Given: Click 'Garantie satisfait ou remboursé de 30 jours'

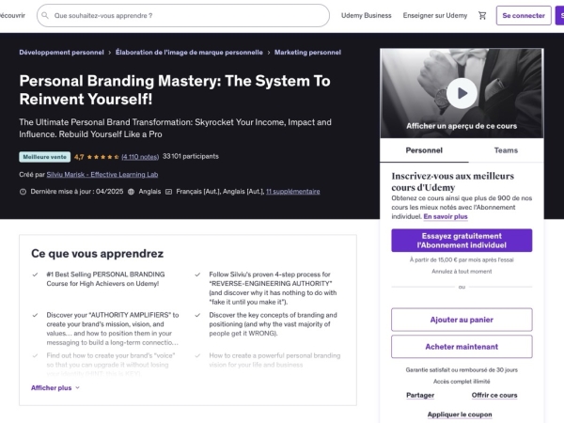Looking at the screenshot, I should pos(462,369).
